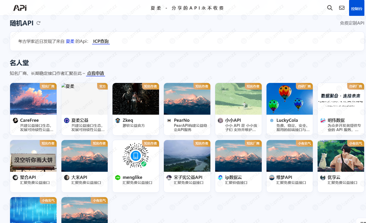Click the PearNo avatar icon
This screenshot has width=366, height=223.
[x=169, y=120]
